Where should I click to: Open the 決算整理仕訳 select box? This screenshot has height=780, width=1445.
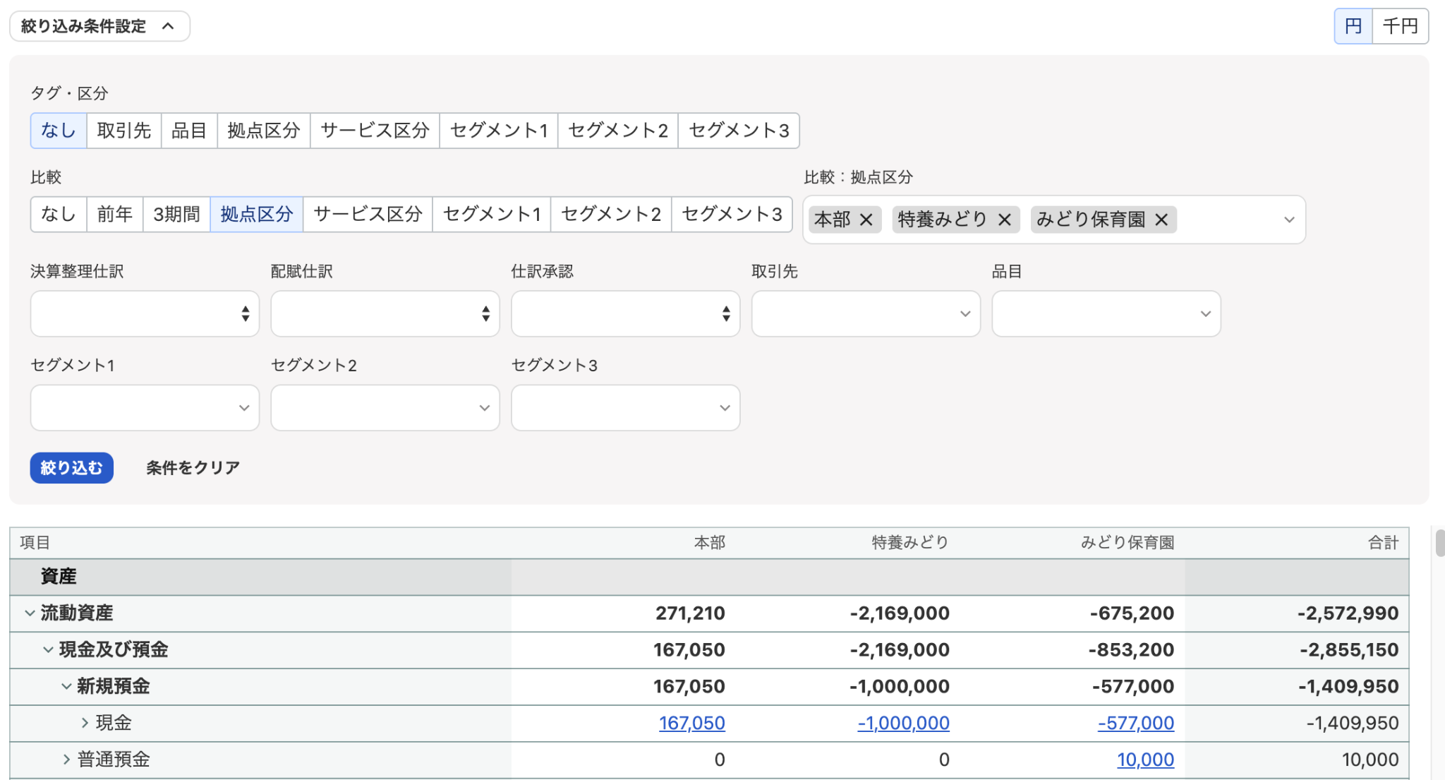click(145, 314)
